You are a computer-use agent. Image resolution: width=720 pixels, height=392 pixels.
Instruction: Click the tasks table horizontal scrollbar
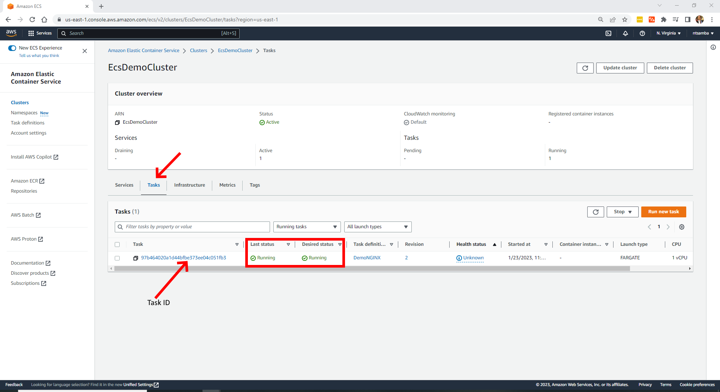pyautogui.click(x=371, y=268)
